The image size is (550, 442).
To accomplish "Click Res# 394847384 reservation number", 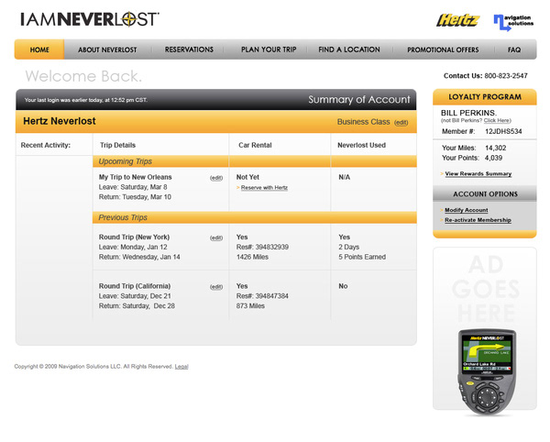I will (262, 296).
